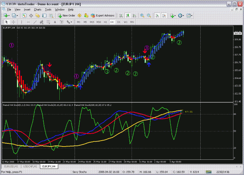This screenshot has height=175, width=244.
Task: Open the File menu
Action: coord(9,9)
